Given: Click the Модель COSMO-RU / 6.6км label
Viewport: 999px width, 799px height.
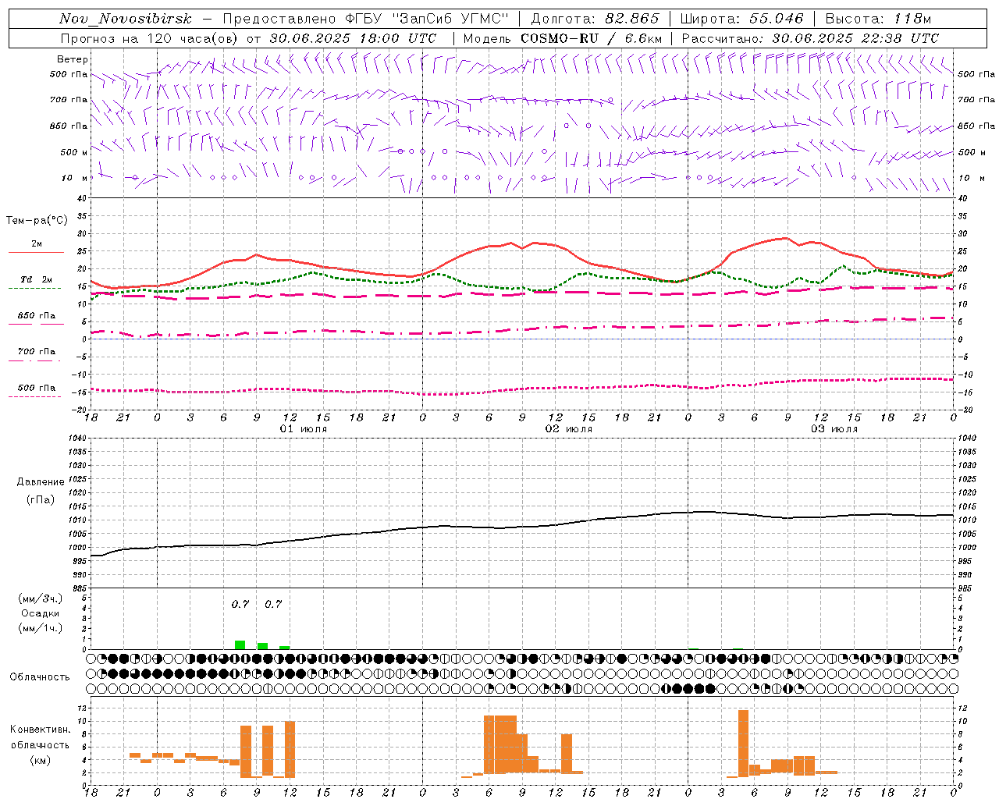Looking at the screenshot, I should 563,38.
